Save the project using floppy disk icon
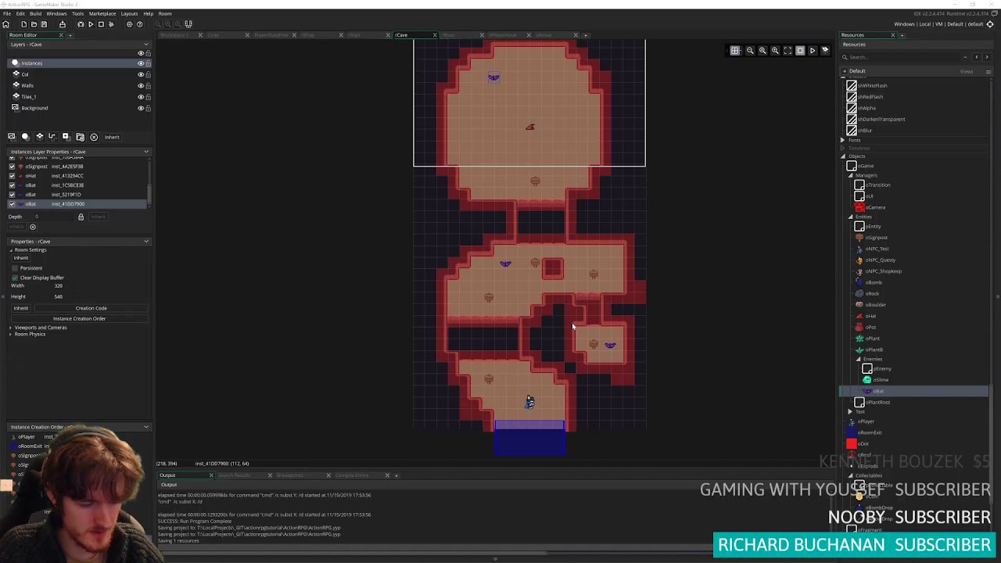 [x=44, y=24]
